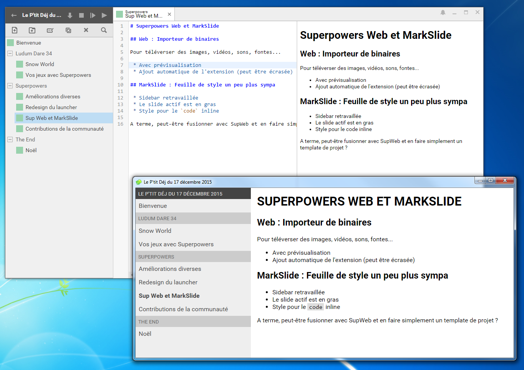Click Contributions de la communauté in slideshow sidebar

pyautogui.click(x=193, y=309)
